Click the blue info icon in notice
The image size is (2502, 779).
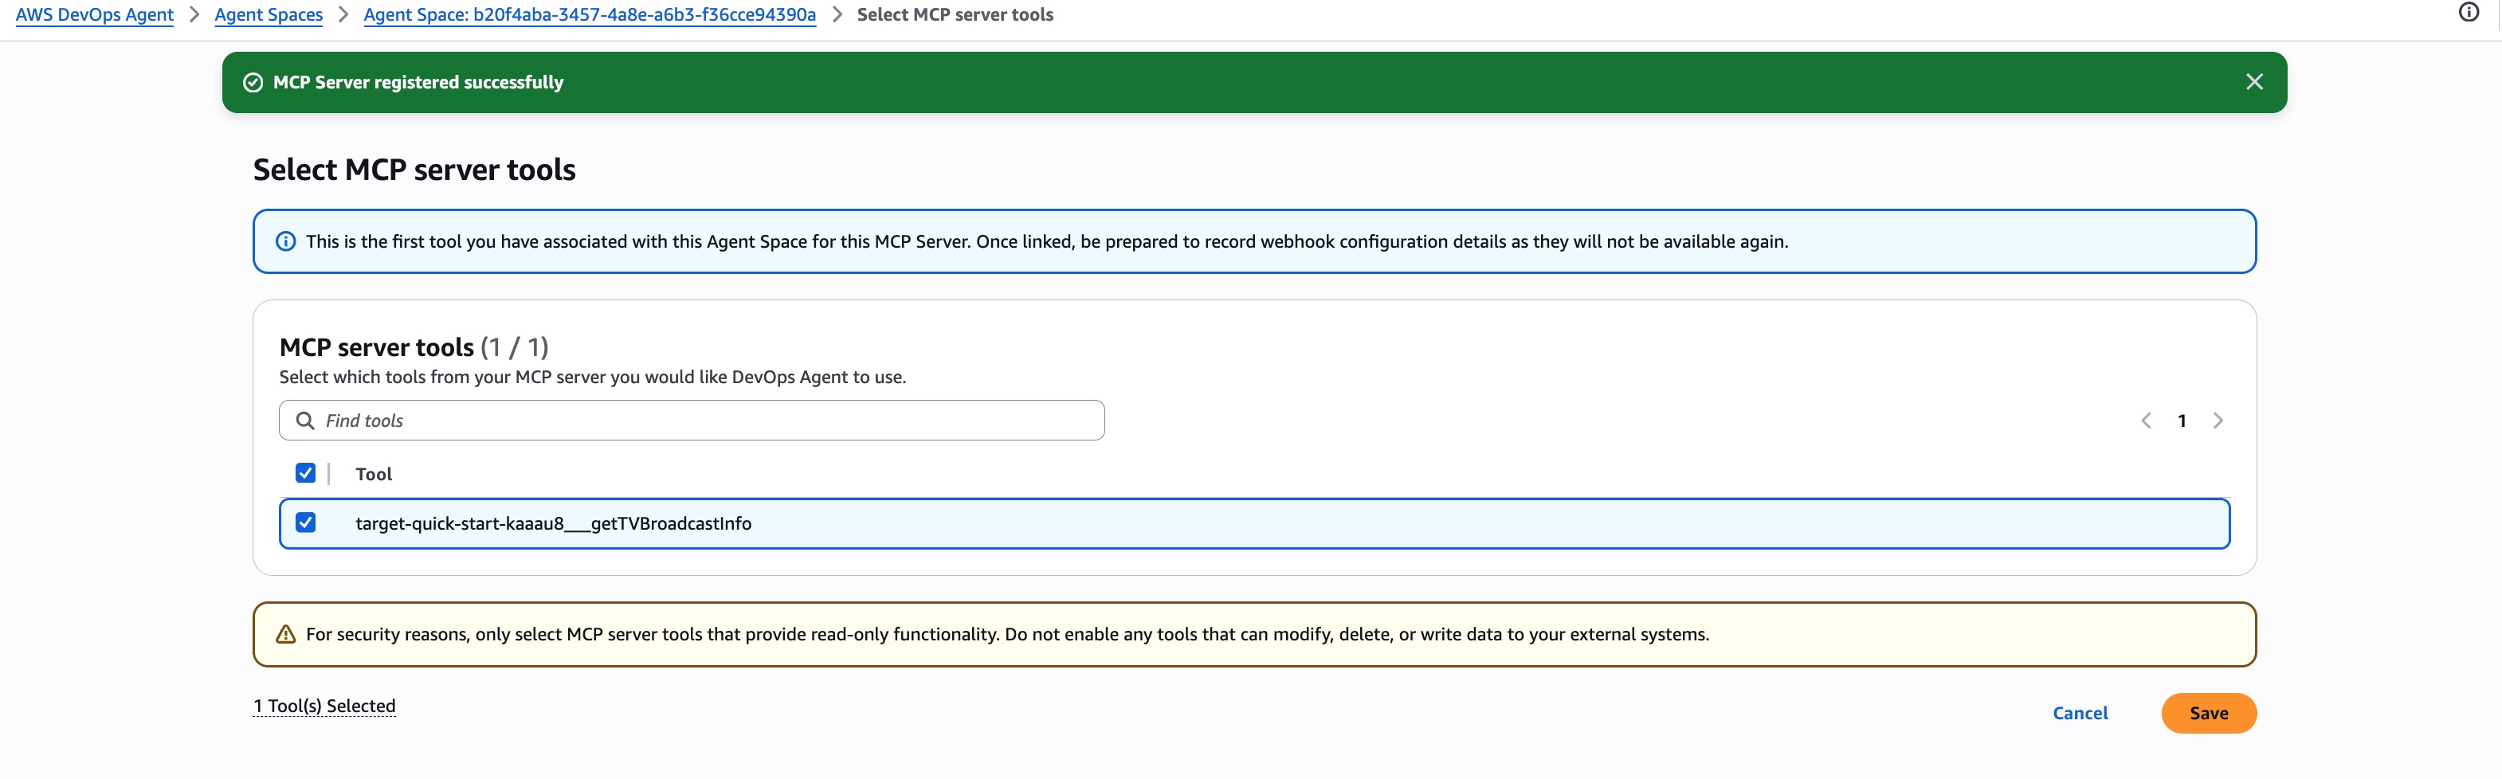tap(285, 242)
